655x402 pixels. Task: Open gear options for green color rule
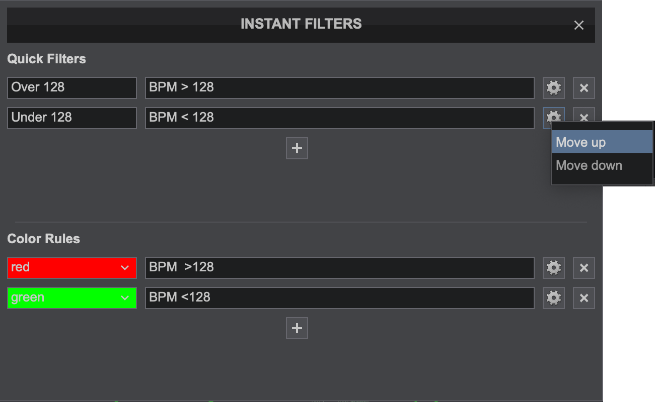[553, 298]
